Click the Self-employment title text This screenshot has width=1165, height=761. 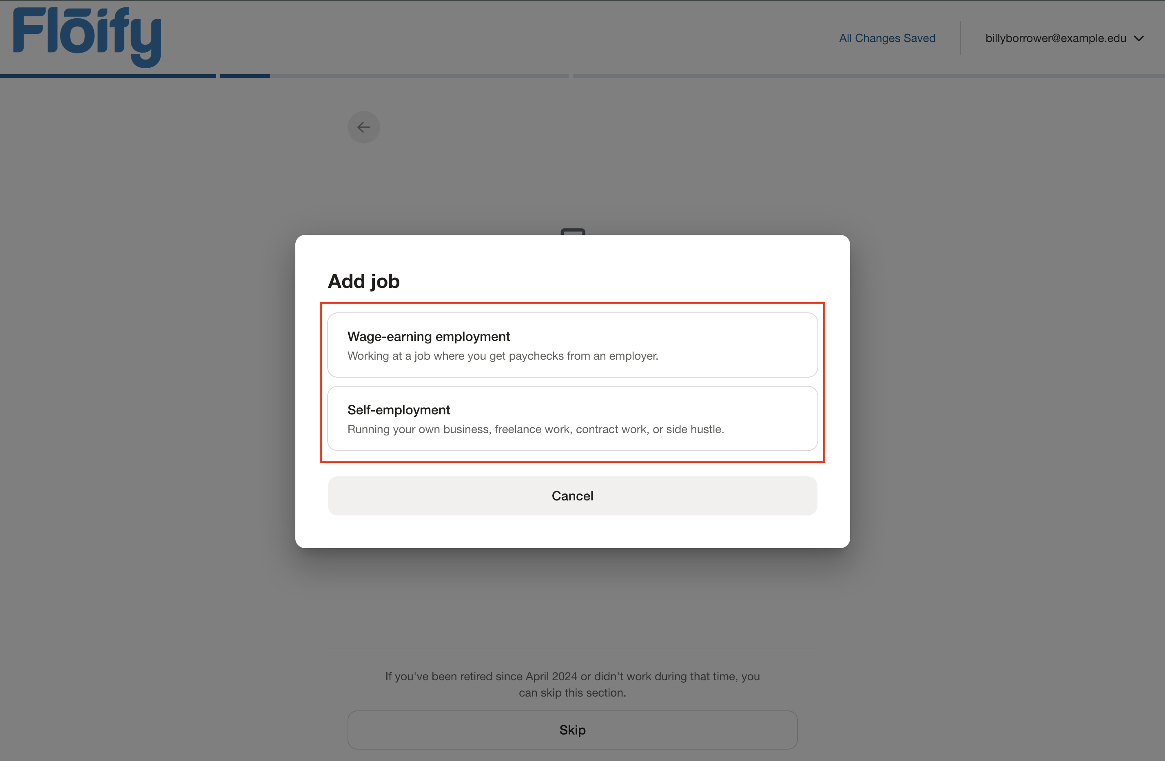[399, 410]
